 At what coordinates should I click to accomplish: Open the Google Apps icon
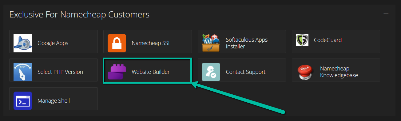point(23,43)
